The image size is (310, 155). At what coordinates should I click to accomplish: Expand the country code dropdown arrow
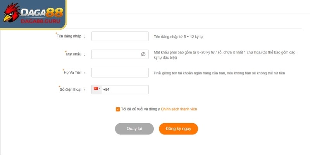click(x=100, y=88)
